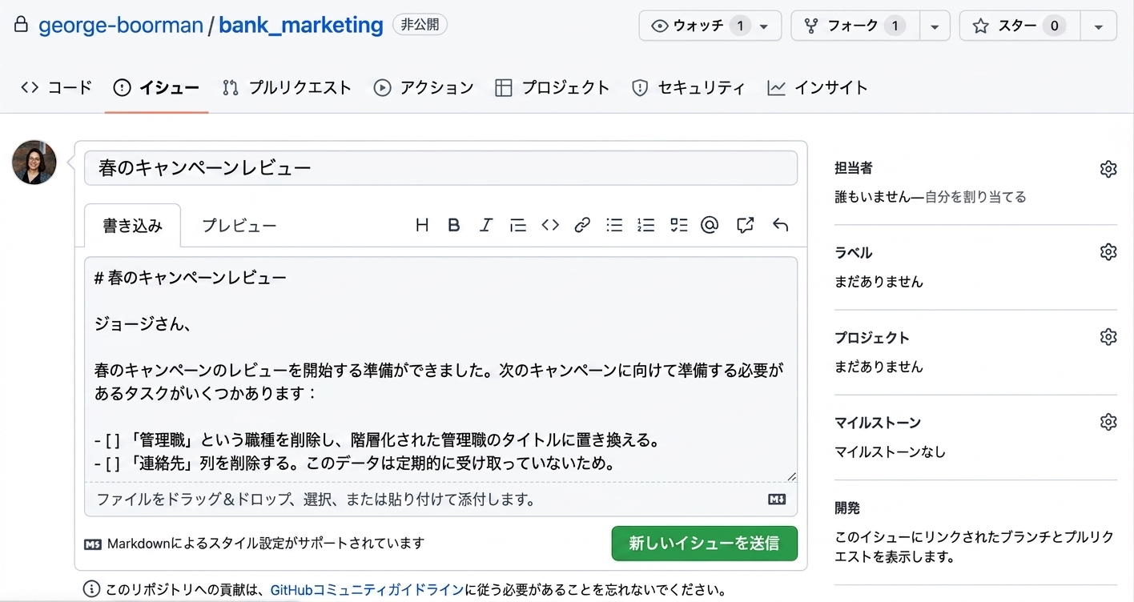1134x602 pixels.
Task: Open マイルストーン settings gear
Action: (1108, 422)
